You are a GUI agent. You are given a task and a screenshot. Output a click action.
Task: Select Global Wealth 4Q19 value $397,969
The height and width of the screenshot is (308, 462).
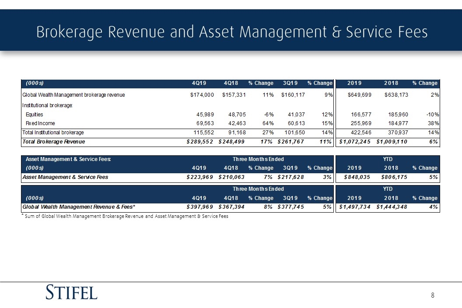(x=199, y=207)
